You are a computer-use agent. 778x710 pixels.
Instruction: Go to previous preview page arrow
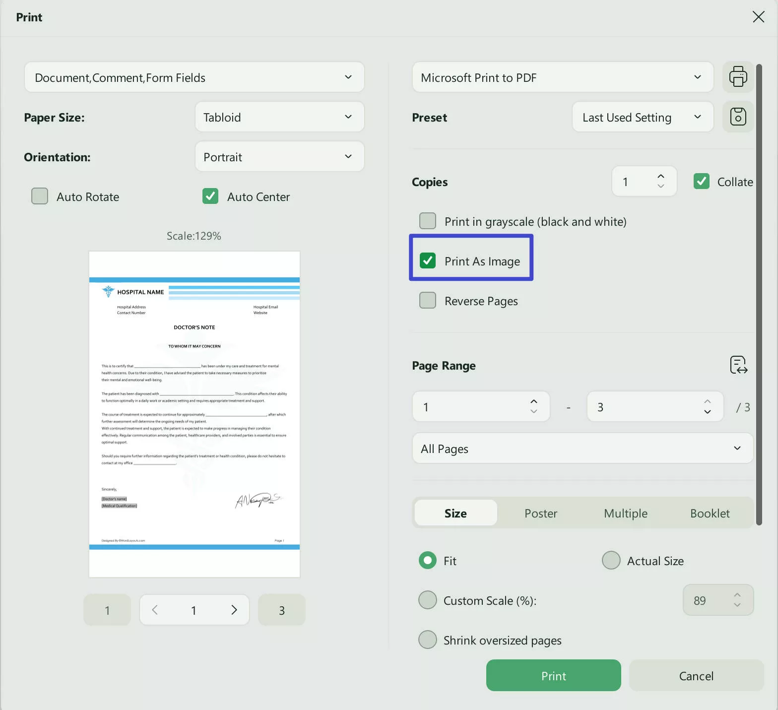(x=155, y=610)
